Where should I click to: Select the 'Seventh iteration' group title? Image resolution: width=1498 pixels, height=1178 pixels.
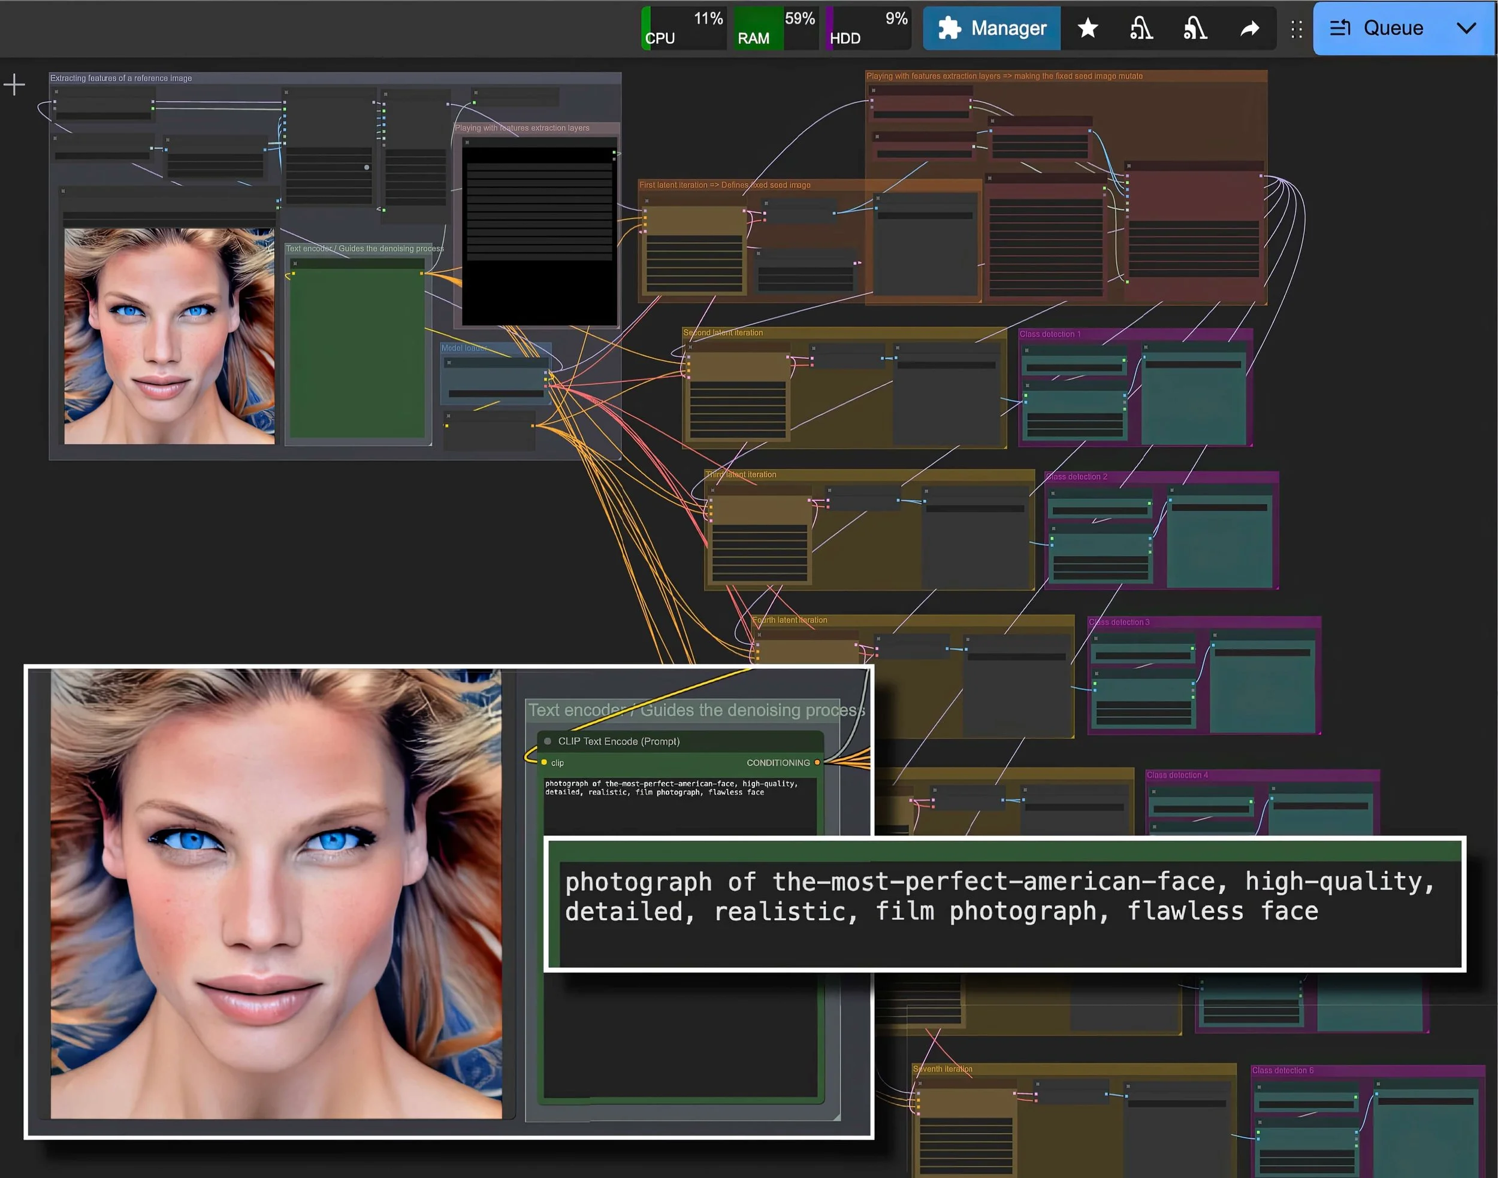[x=943, y=1069]
